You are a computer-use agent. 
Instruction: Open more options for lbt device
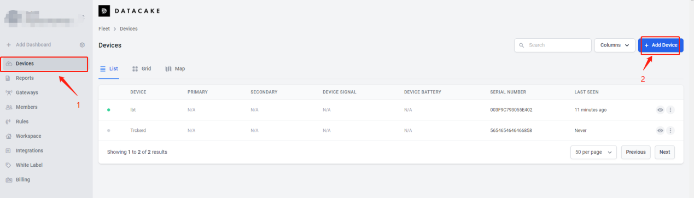[670, 110]
